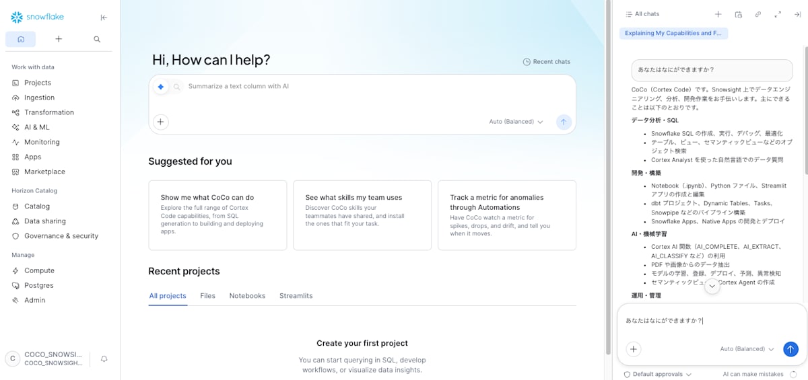Open the 'Show me what CoCo can do' card
This screenshot has height=380, width=808.
(x=217, y=215)
